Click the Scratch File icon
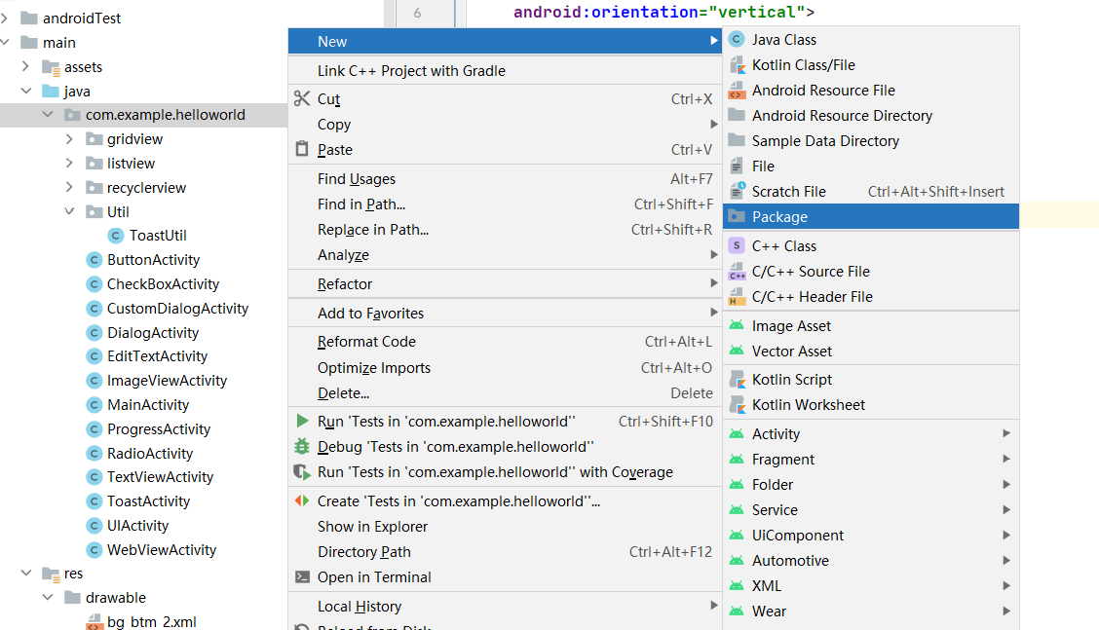 (737, 192)
